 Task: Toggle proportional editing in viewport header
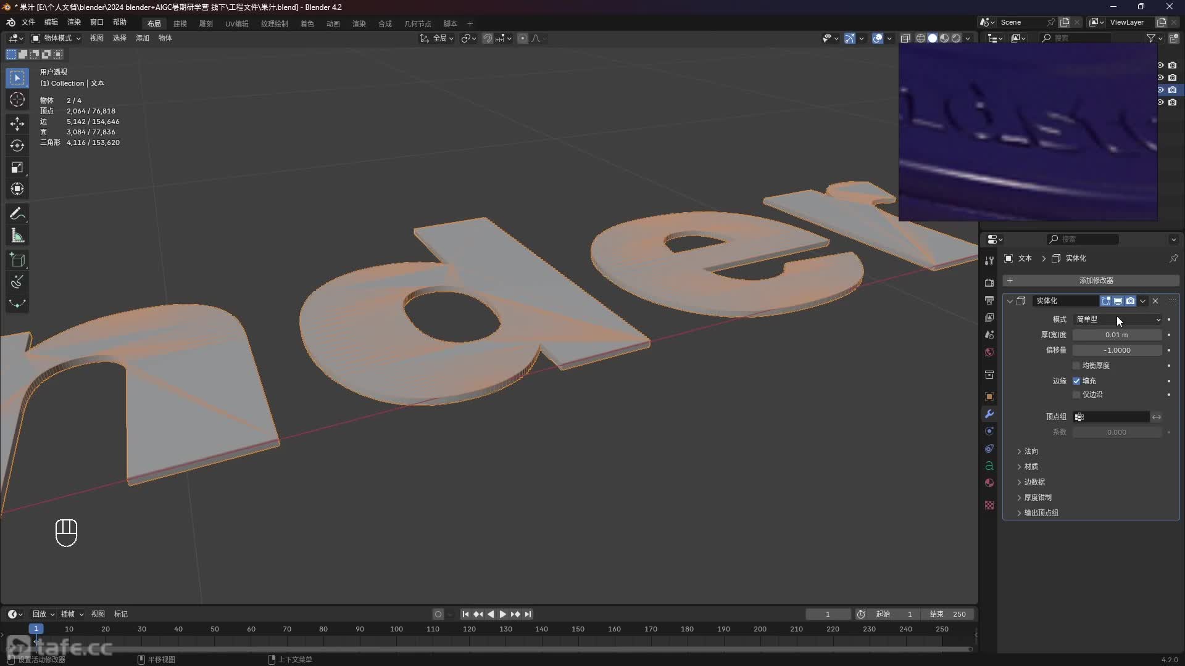click(523, 38)
